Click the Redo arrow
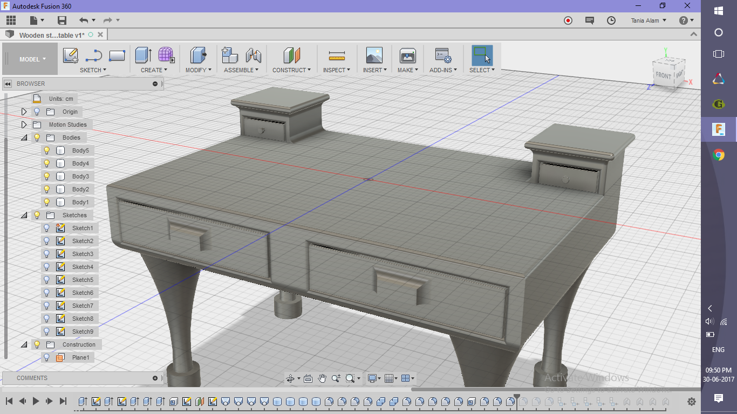This screenshot has height=414, width=737. [x=107, y=20]
